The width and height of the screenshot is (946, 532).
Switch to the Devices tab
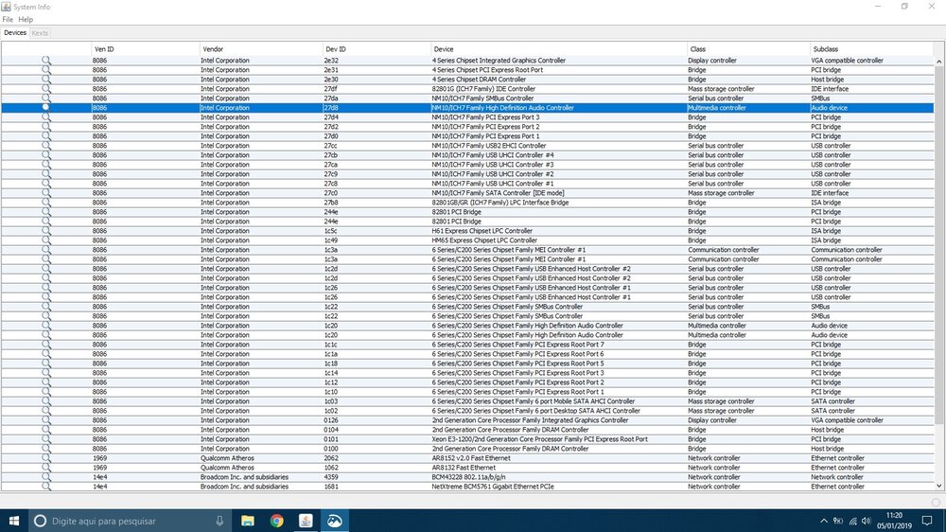(x=15, y=33)
